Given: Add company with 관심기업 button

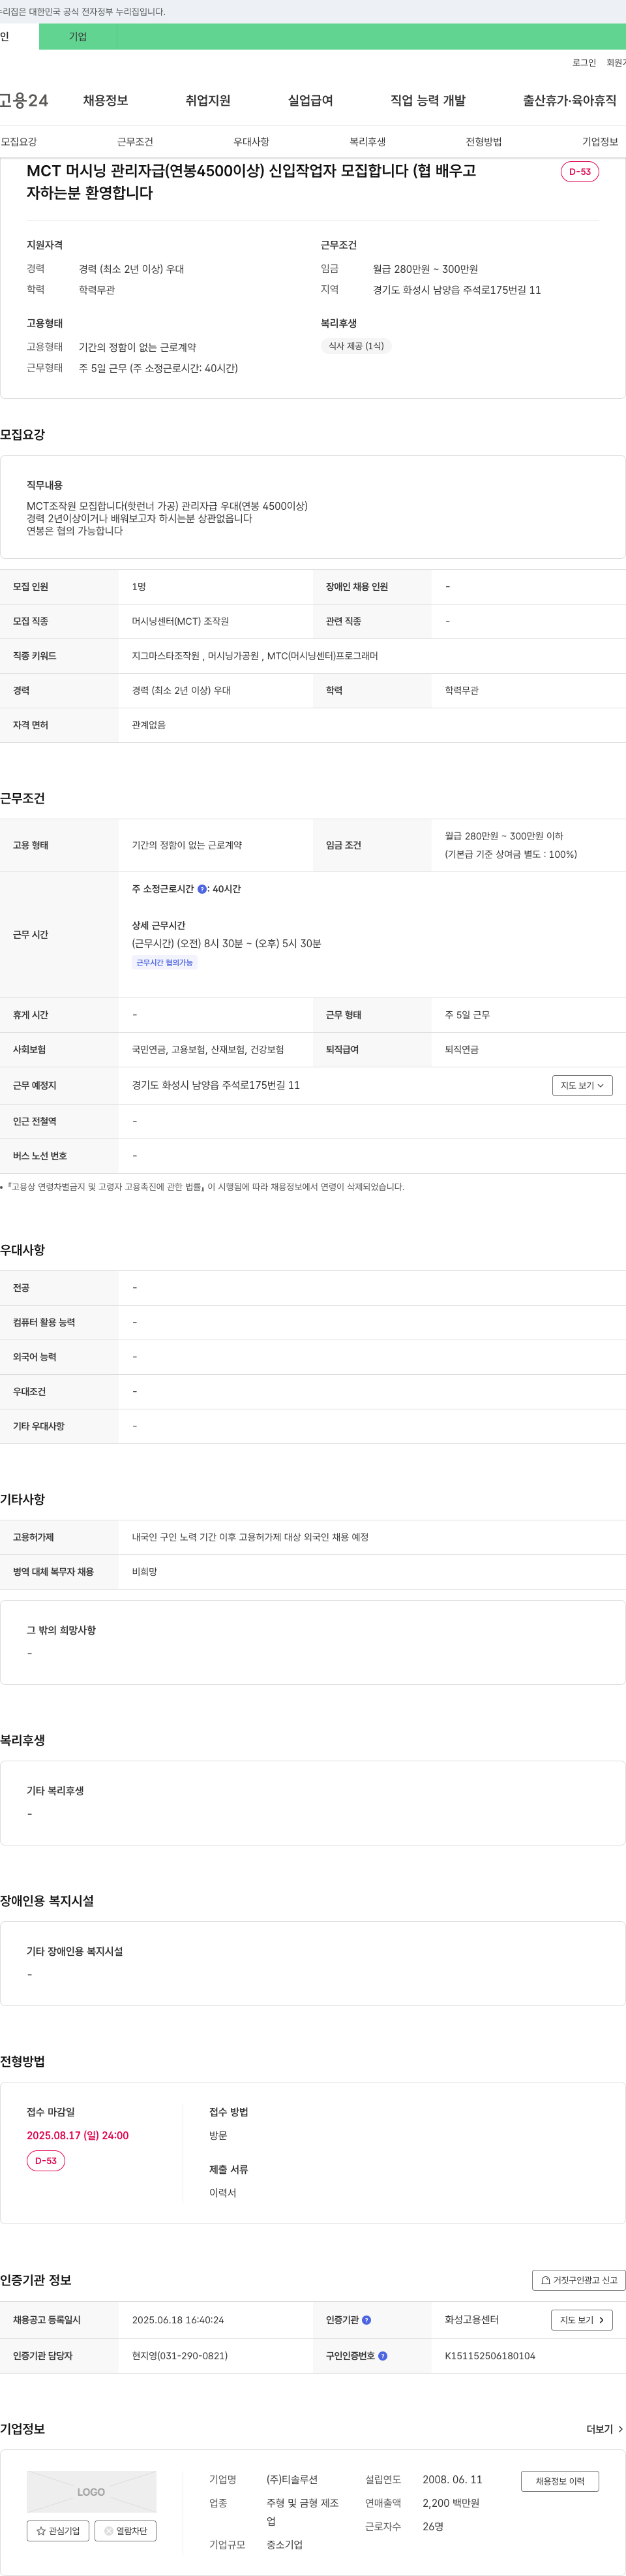Looking at the screenshot, I should tap(58, 2531).
